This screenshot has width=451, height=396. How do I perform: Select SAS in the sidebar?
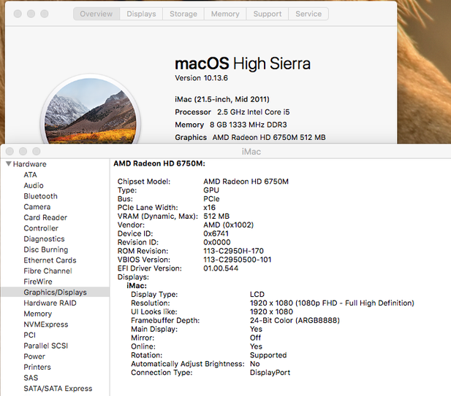[x=31, y=378]
